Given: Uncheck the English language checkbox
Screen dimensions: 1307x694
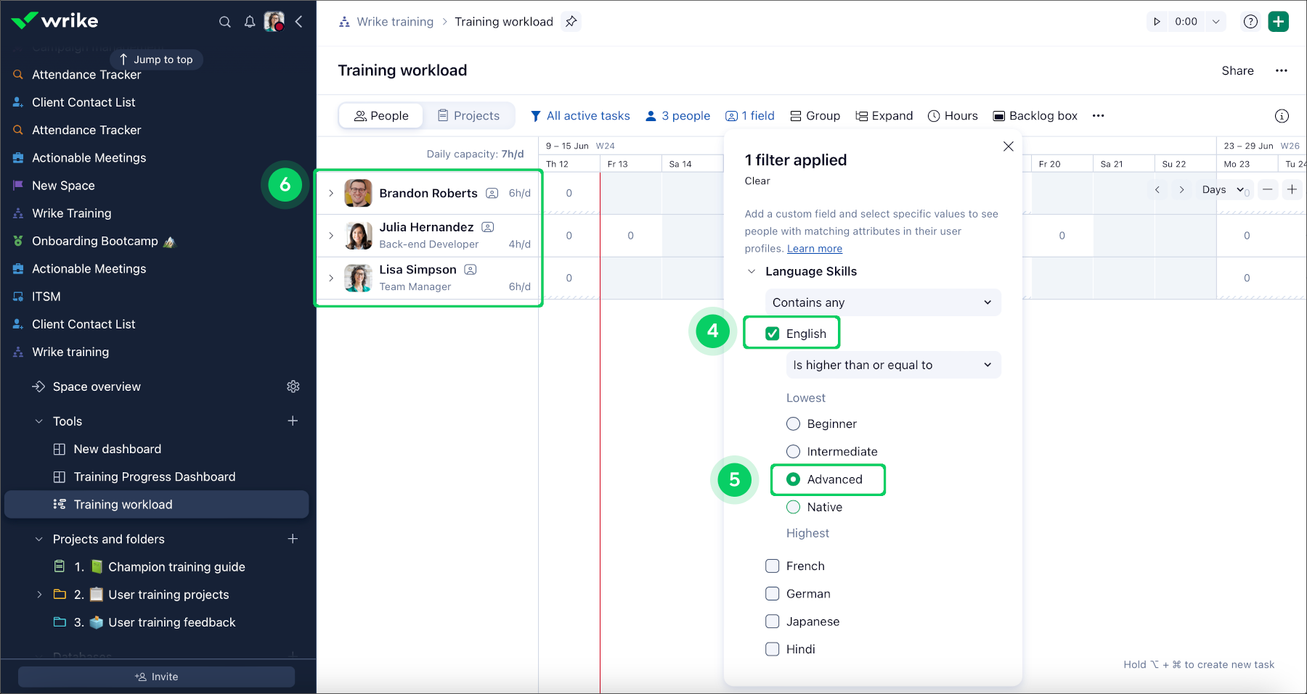Looking at the screenshot, I should [x=773, y=334].
